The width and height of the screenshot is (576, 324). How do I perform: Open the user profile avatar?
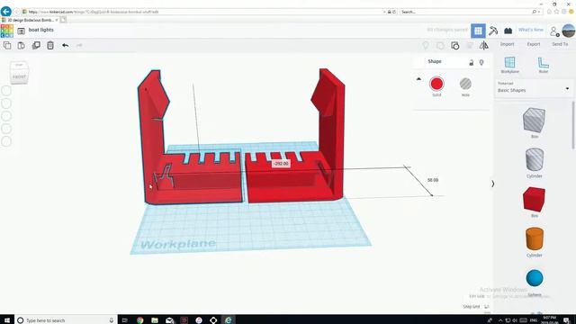(x=568, y=31)
